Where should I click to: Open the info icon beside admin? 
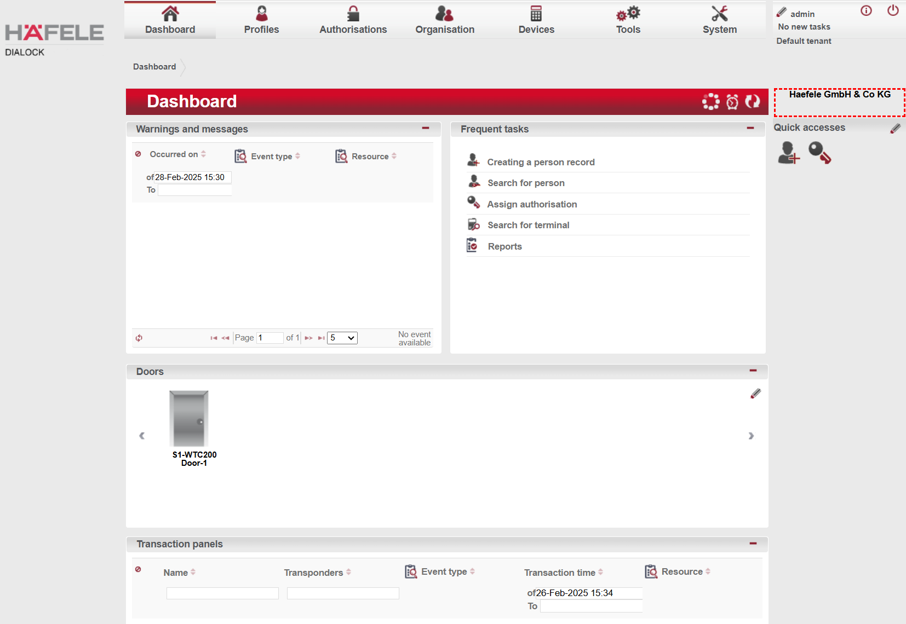(866, 10)
